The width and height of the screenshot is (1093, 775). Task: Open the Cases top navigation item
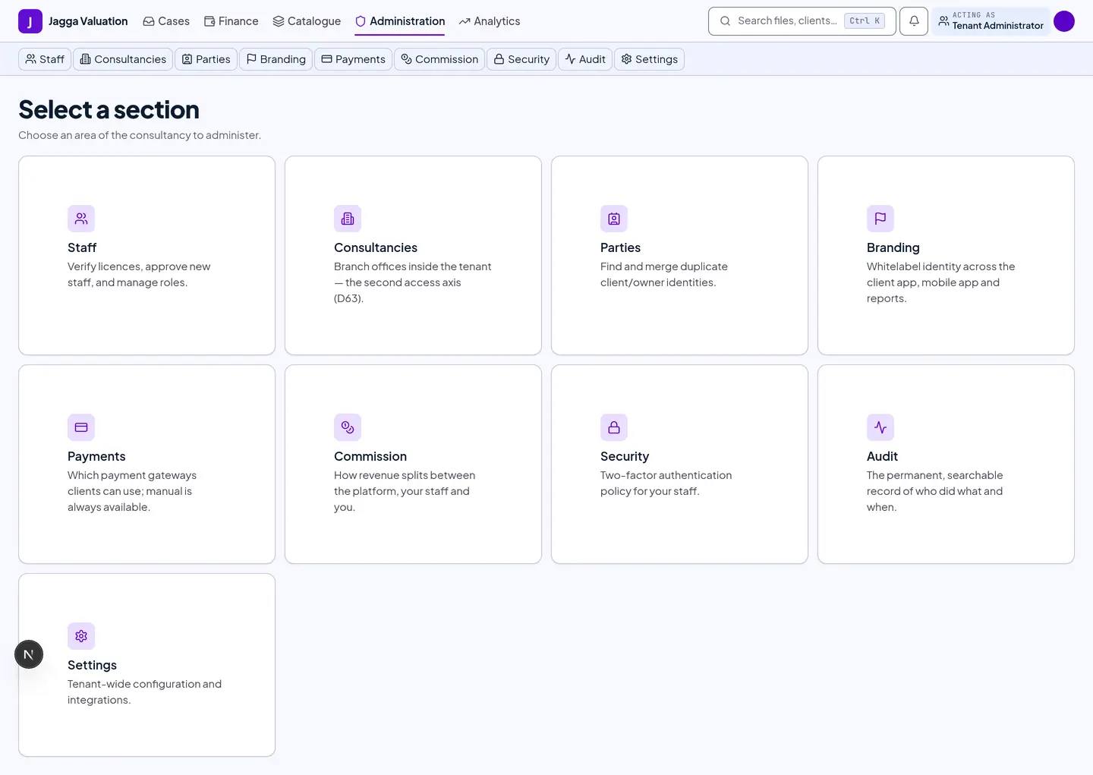coord(166,21)
